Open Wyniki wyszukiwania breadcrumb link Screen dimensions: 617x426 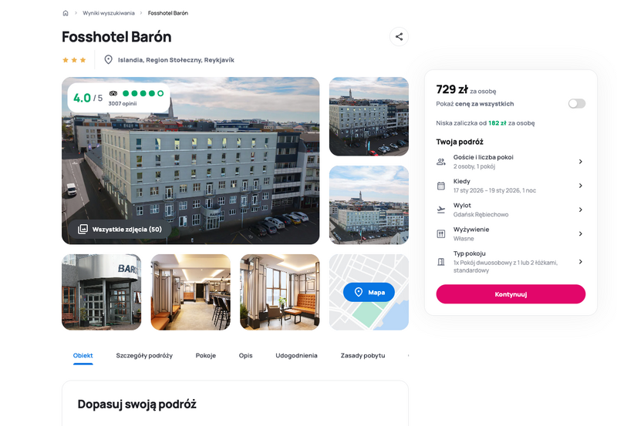point(109,13)
